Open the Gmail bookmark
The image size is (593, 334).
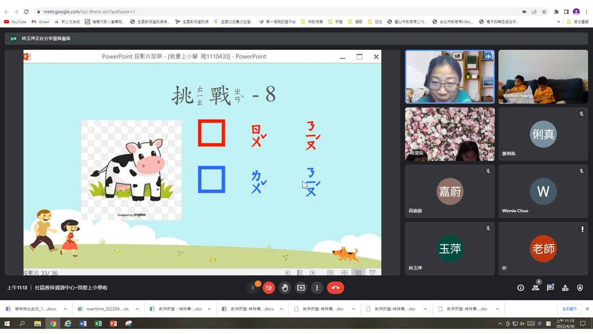coord(40,22)
